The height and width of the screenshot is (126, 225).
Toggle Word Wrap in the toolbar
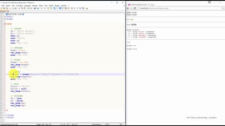tap(54, 8)
